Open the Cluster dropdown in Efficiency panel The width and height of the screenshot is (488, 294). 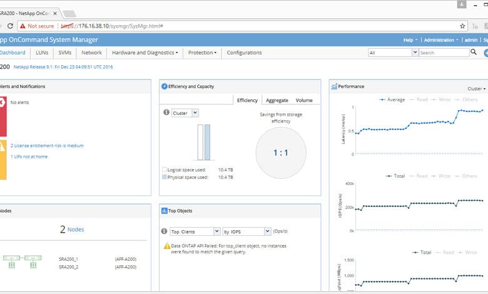pyautogui.click(x=185, y=113)
